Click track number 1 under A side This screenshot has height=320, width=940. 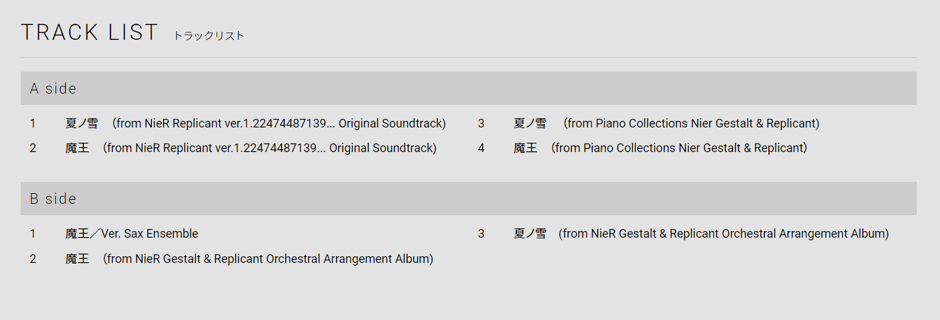coord(33,123)
